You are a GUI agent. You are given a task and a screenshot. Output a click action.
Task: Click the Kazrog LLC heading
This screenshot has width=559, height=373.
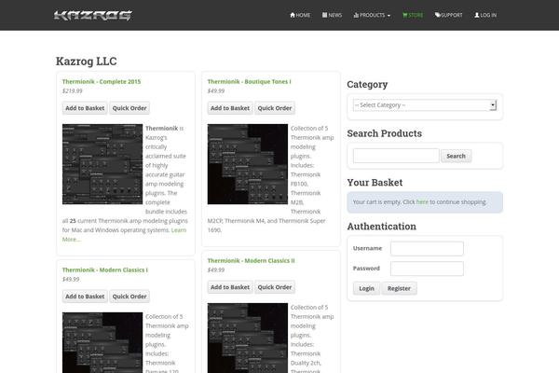[x=87, y=61]
